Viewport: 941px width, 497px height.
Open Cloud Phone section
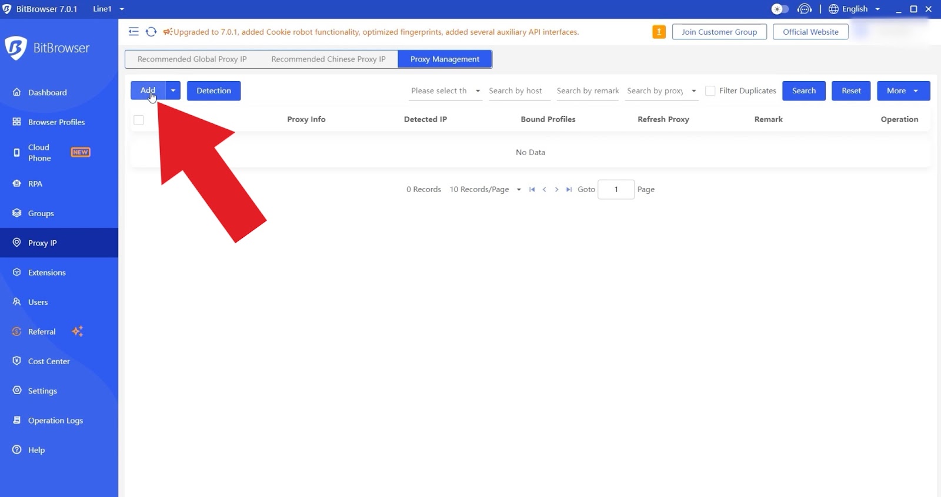coord(59,153)
